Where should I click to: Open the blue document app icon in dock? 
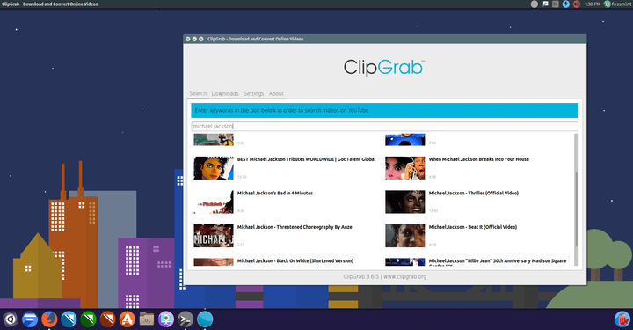[x=30, y=319]
